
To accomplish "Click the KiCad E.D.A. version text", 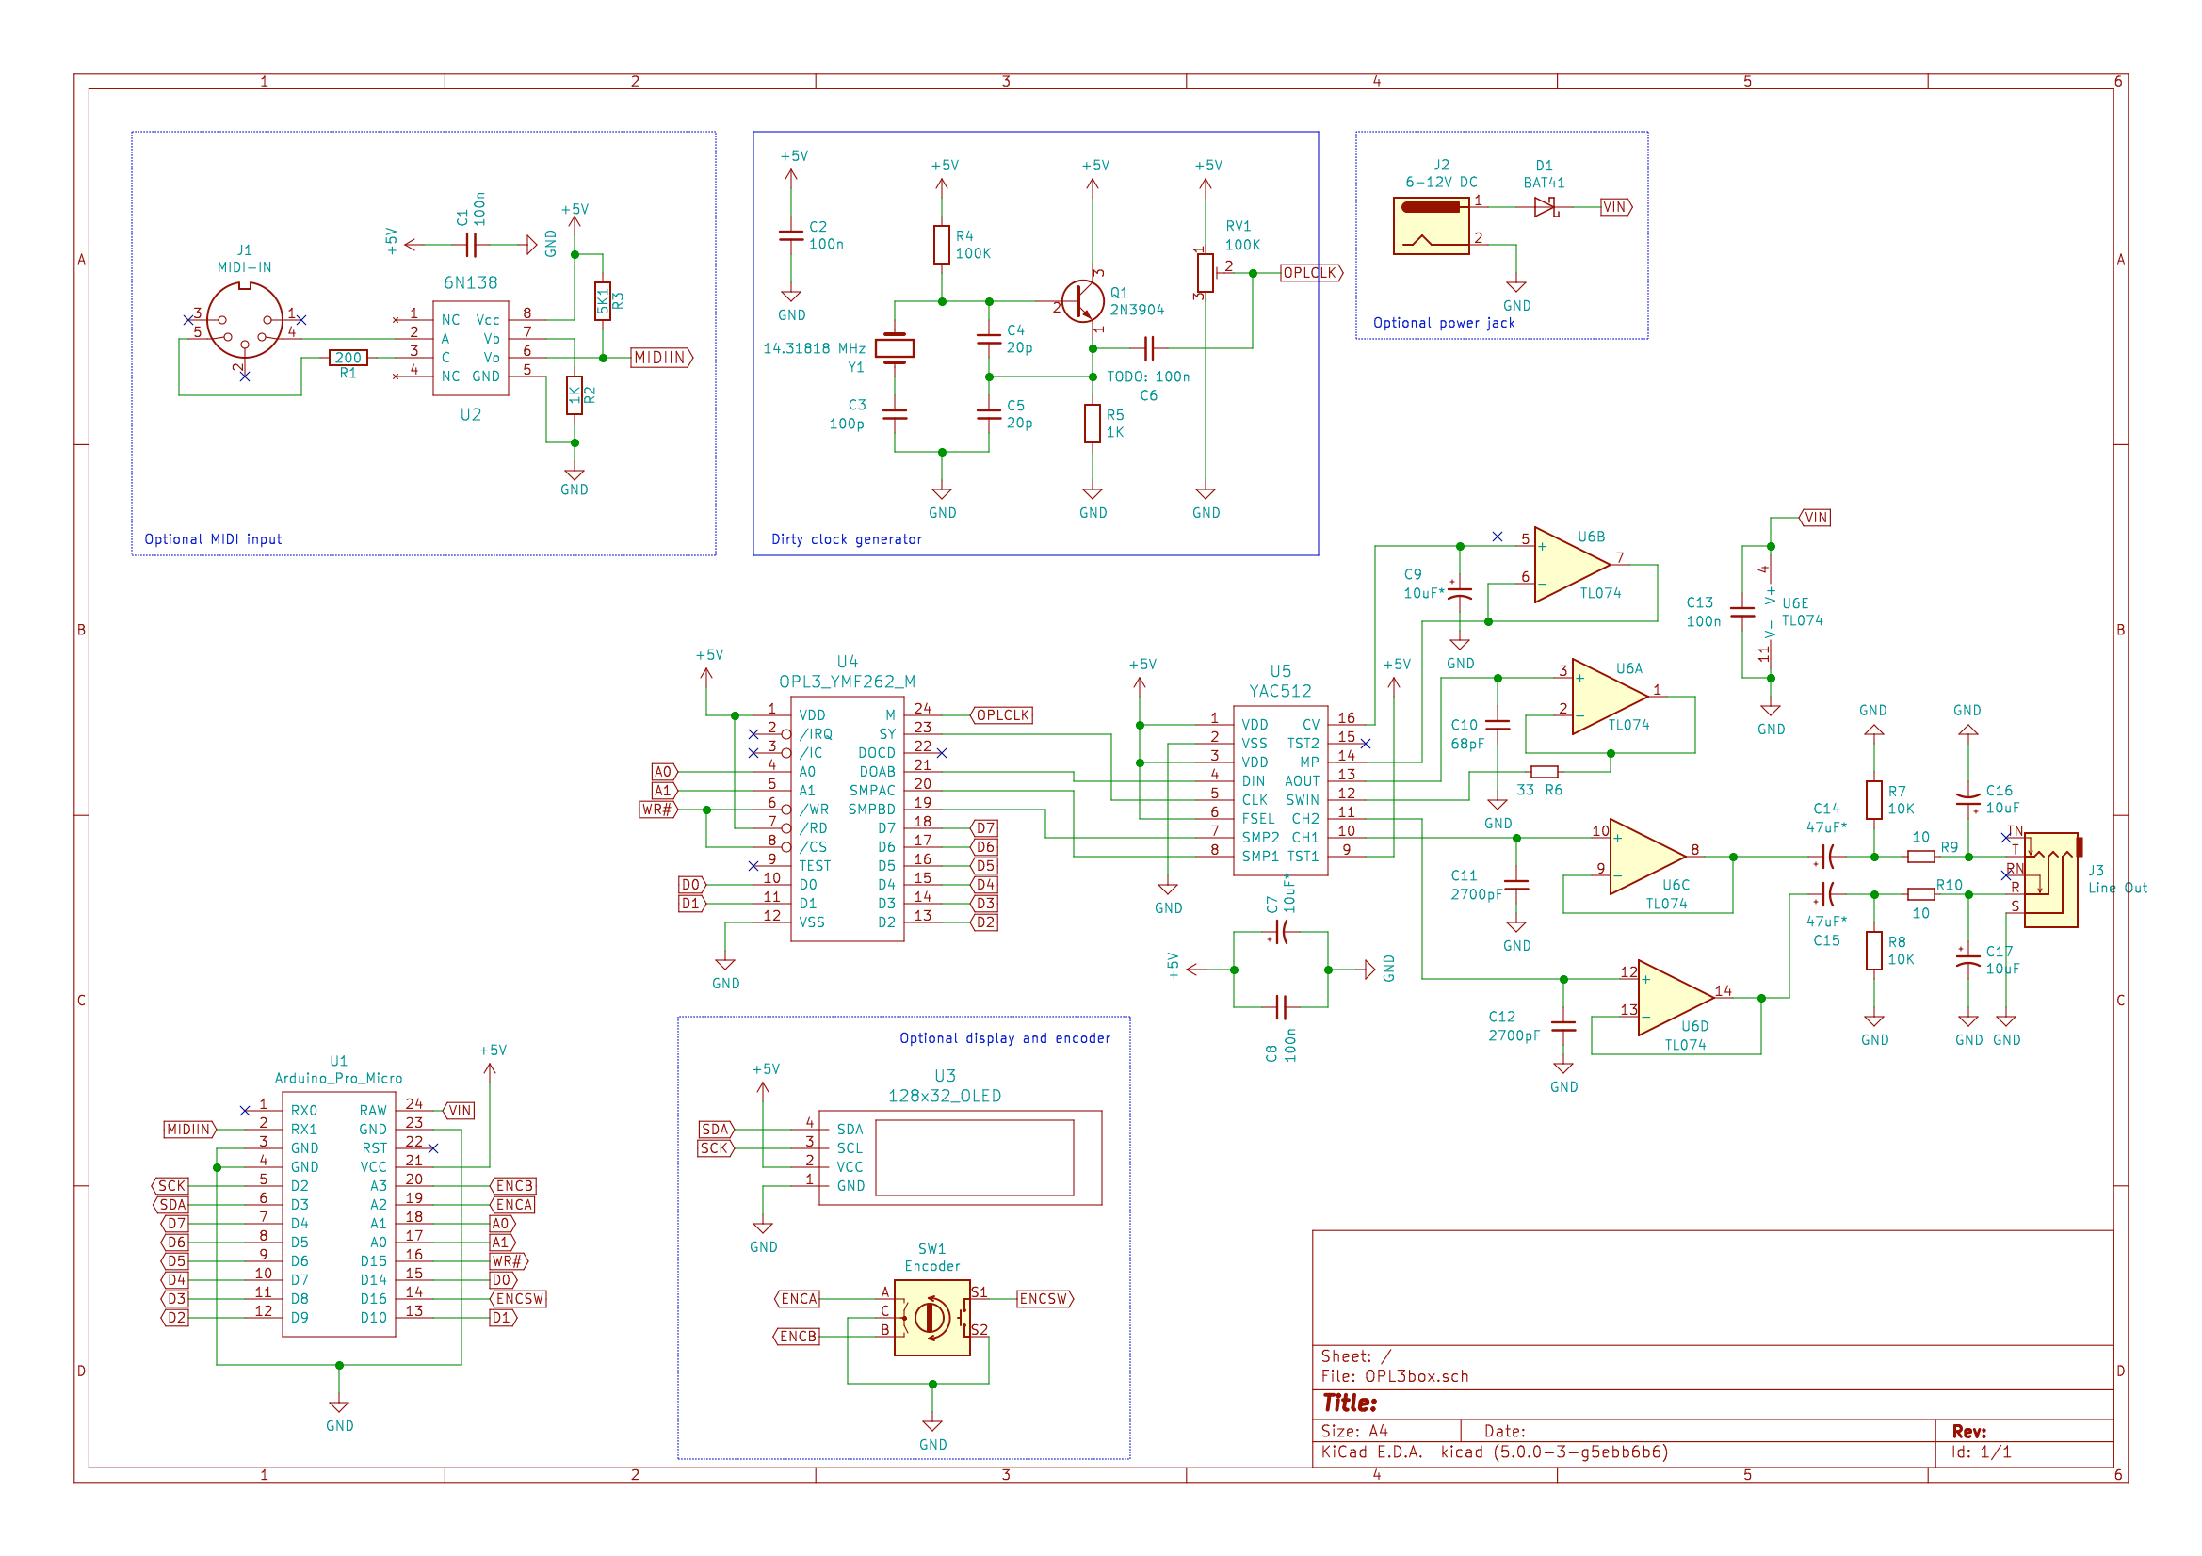I will (x=1494, y=1452).
